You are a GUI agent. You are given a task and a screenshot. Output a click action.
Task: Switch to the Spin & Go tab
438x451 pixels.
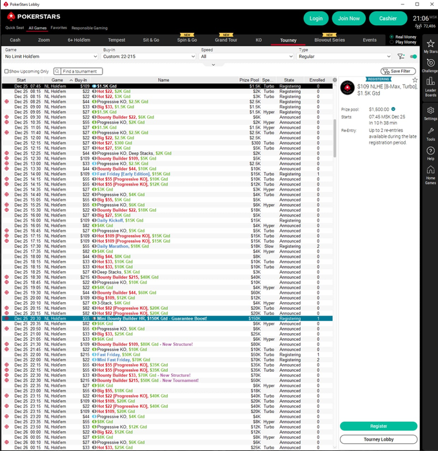pyautogui.click(x=187, y=40)
